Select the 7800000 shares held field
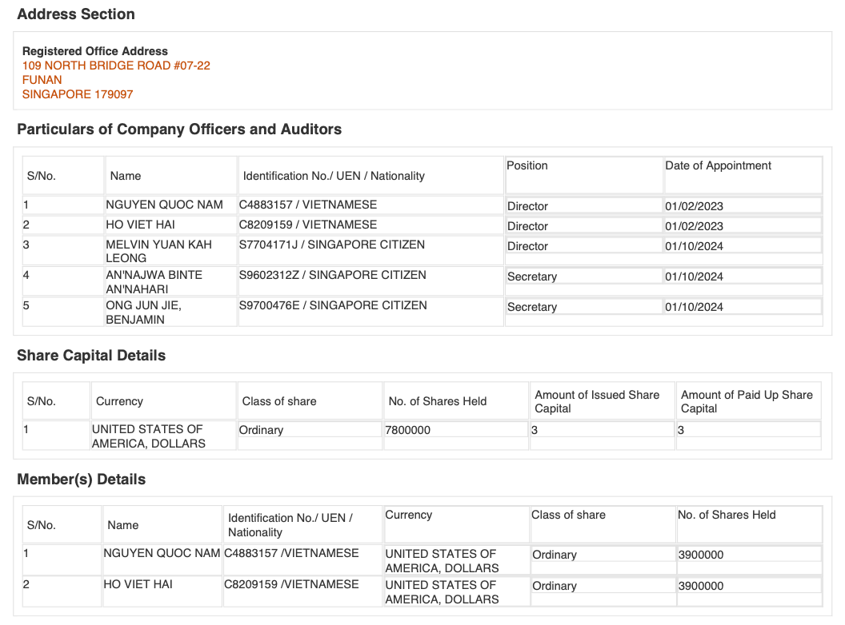845x625 pixels. 410,430
